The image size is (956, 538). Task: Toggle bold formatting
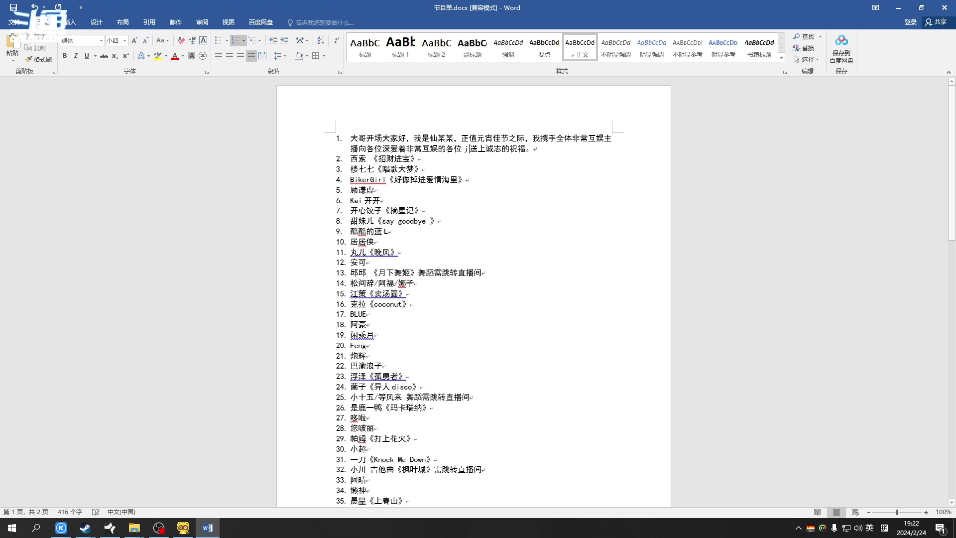65,56
